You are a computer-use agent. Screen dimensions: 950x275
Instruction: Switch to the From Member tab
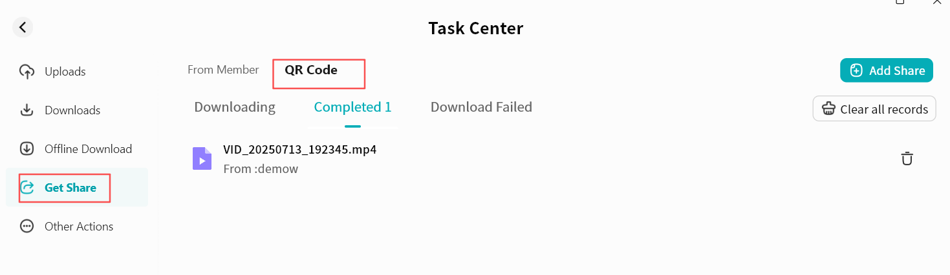pyautogui.click(x=223, y=70)
